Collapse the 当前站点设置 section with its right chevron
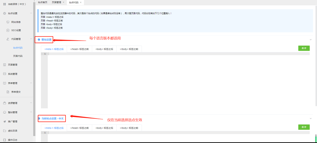The image size is (317, 143). point(311,118)
